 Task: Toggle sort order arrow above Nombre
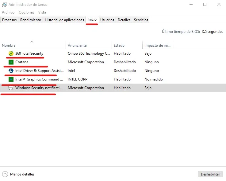pyautogui.click(x=32, y=42)
